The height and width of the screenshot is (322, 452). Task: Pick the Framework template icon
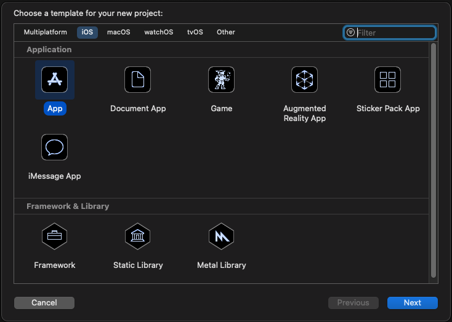[54, 236]
